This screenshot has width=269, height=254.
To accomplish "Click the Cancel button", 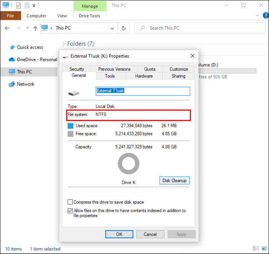I will pyautogui.click(x=150, y=234).
